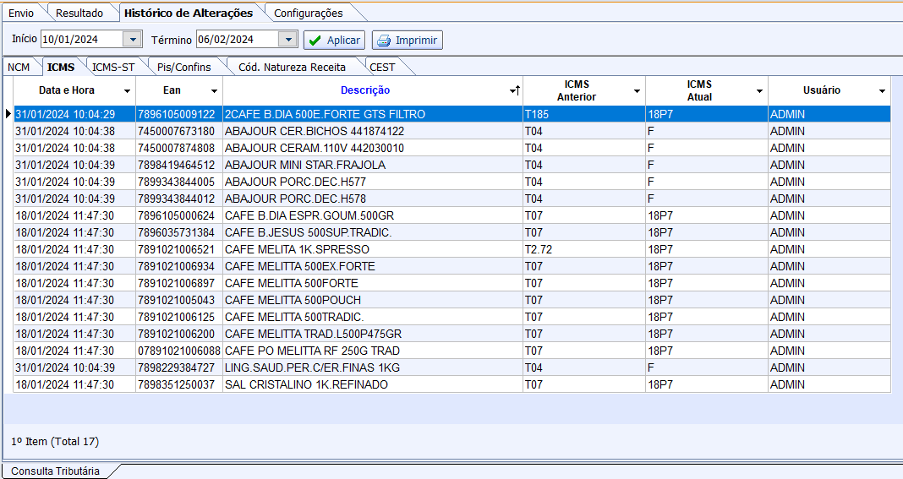Select the NCM tab
Image resolution: width=903 pixels, height=479 pixels.
pos(18,67)
